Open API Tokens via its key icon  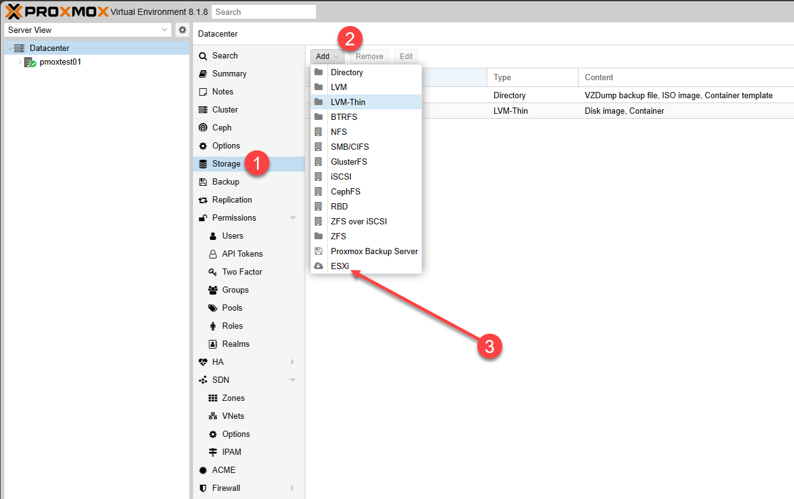(214, 254)
